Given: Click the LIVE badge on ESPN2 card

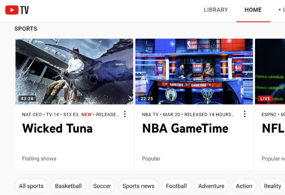Looking at the screenshot, I should point(265,98).
